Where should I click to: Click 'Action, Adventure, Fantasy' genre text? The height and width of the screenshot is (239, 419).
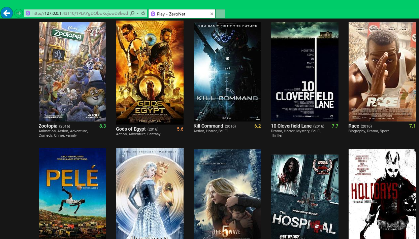pyautogui.click(x=138, y=134)
